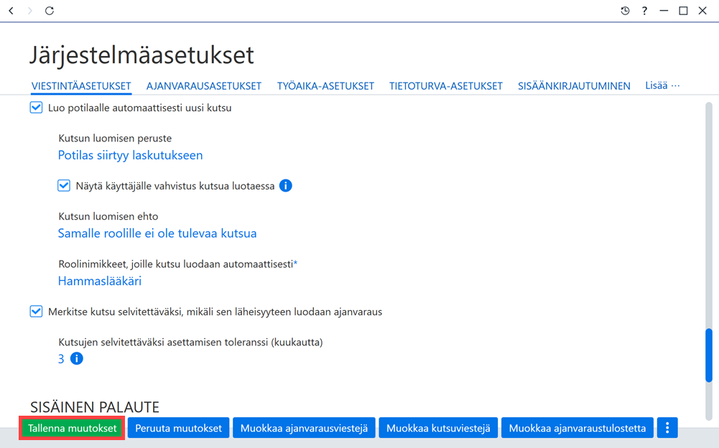This screenshot has height=448, width=719.
Task: Open 'Potilas siirtyy laskutukseen' selection
Action: click(x=130, y=156)
